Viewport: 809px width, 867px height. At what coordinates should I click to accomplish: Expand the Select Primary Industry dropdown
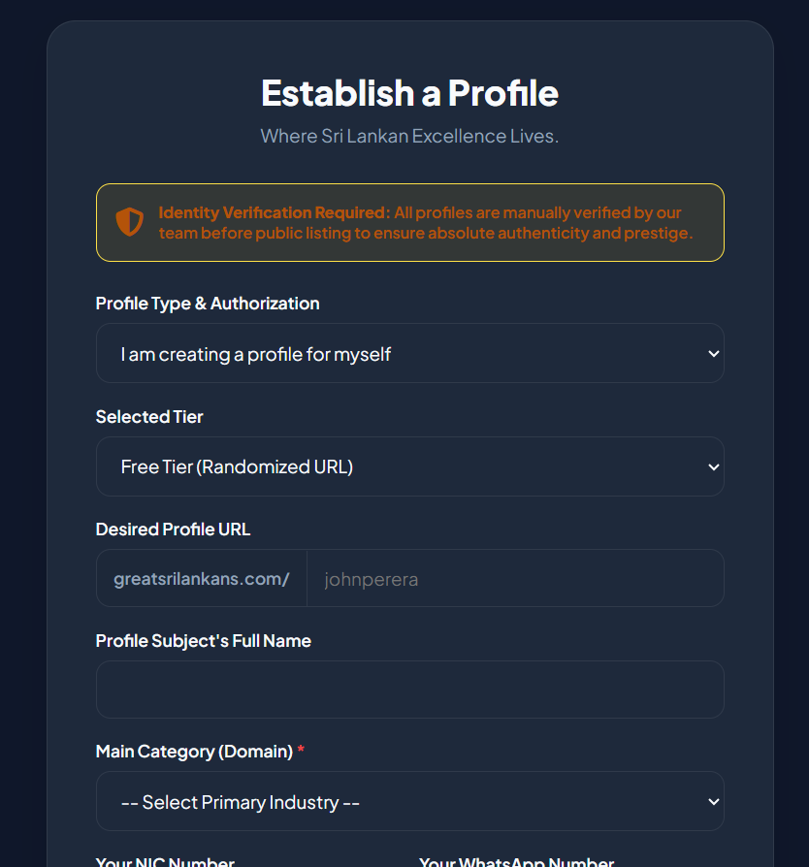coord(409,801)
